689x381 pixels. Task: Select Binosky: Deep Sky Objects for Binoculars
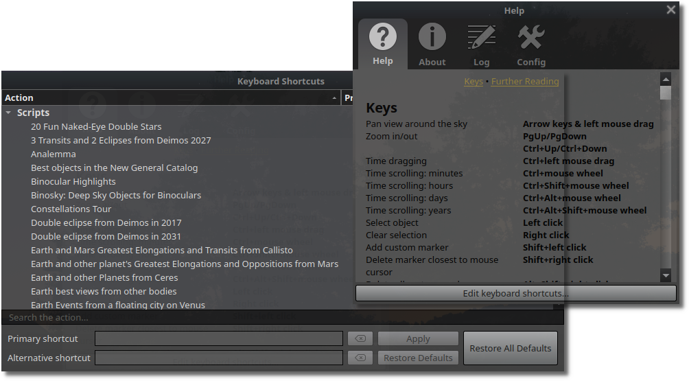[x=116, y=195]
